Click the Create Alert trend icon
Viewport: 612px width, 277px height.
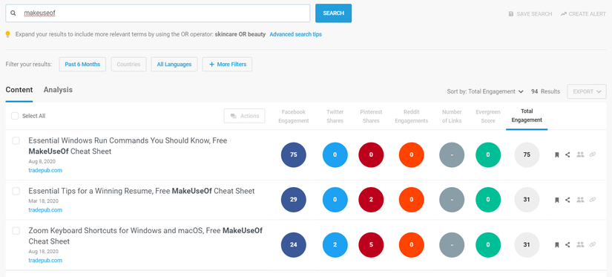pyautogui.click(x=563, y=13)
